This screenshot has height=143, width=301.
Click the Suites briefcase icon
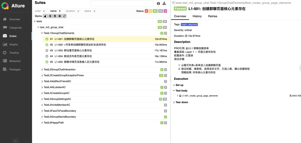click(5, 36)
